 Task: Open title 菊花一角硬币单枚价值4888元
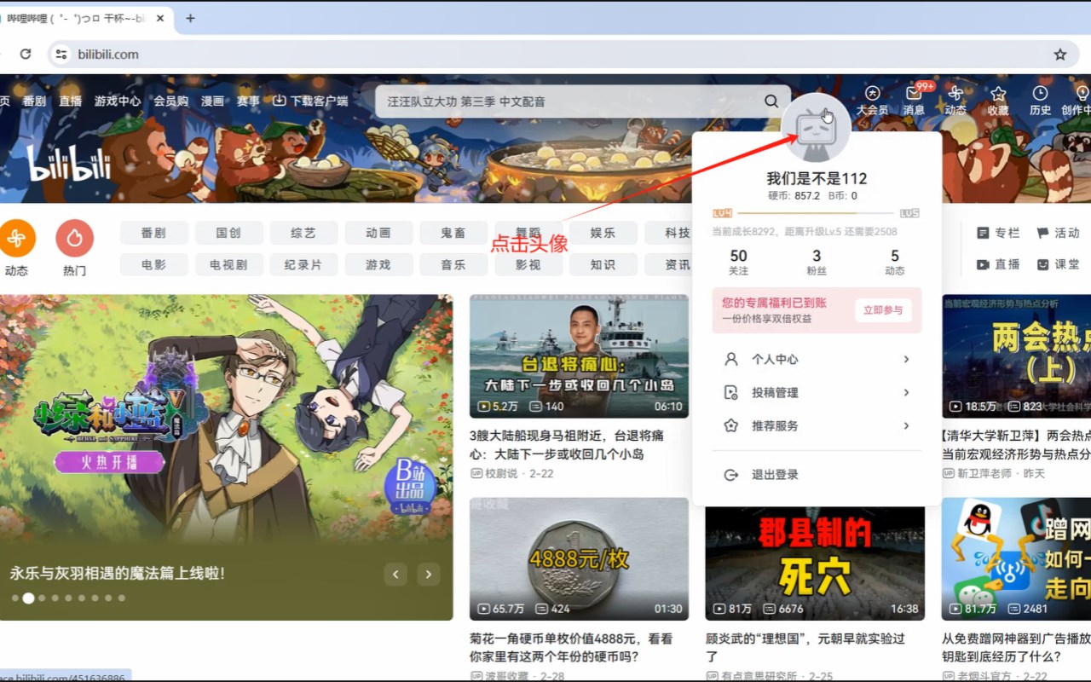pyautogui.click(x=571, y=647)
